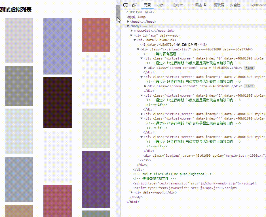Collapse the body node
This screenshot has height=217, width=266.
tap(128, 26)
